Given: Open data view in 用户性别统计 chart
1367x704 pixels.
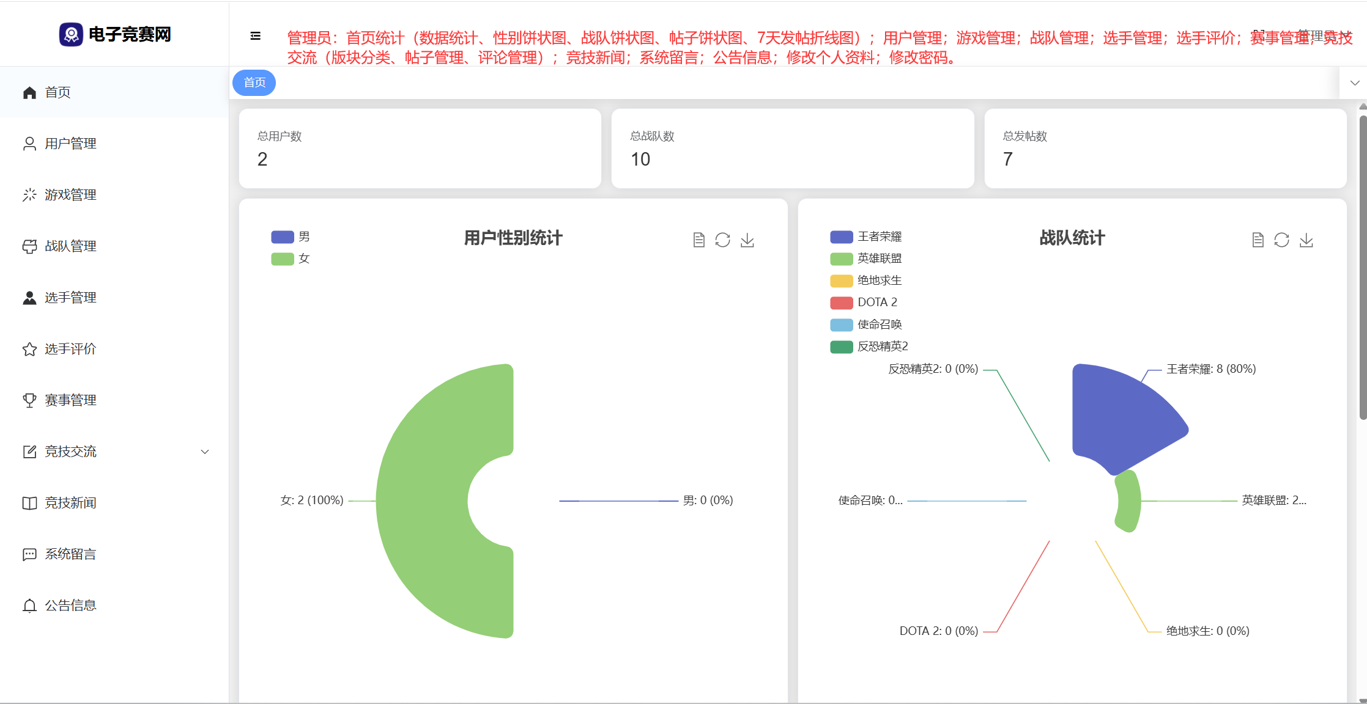Looking at the screenshot, I should 698,240.
